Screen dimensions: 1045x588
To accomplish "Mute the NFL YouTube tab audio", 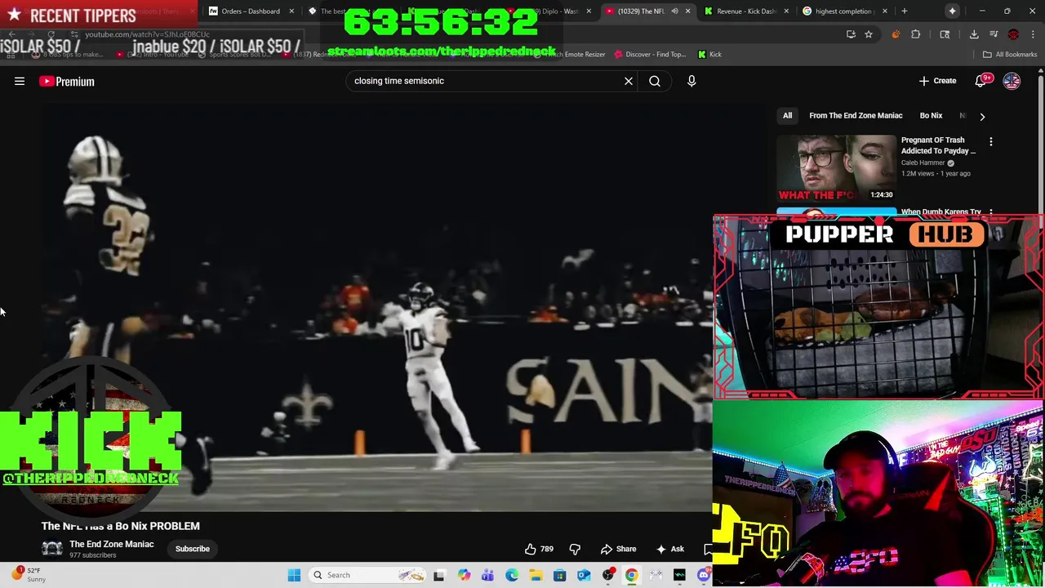I will coord(674,11).
